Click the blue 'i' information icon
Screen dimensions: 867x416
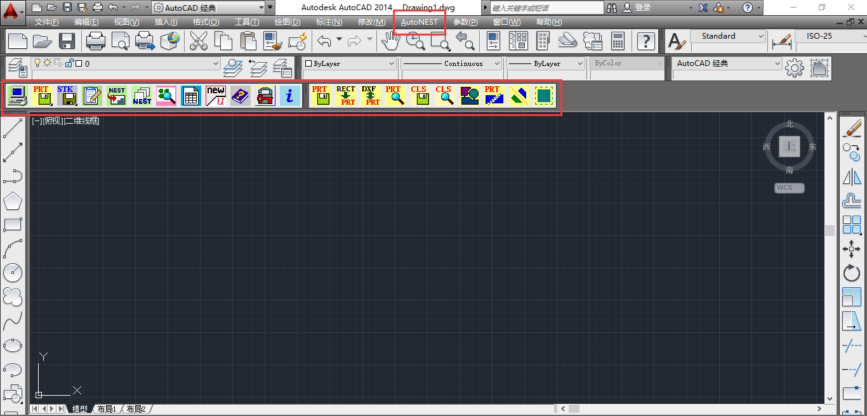pos(290,96)
